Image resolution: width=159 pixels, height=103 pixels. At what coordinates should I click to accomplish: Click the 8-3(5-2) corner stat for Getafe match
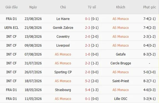click(x=150, y=54)
